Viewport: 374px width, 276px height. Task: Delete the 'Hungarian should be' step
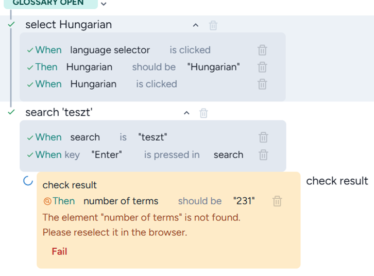pyautogui.click(x=262, y=67)
